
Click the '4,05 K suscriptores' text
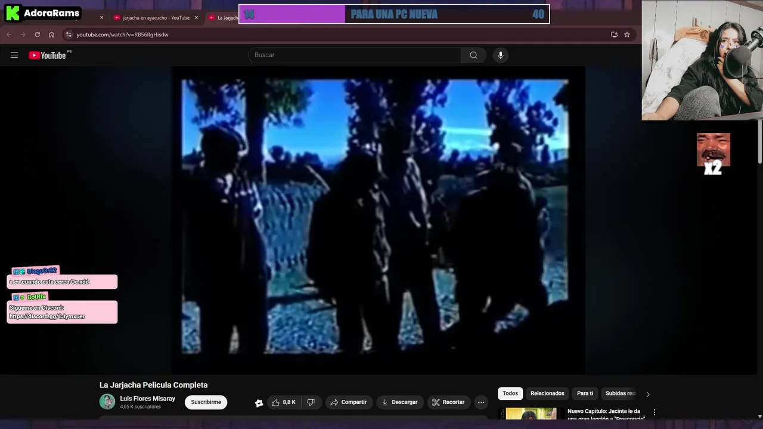141,407
